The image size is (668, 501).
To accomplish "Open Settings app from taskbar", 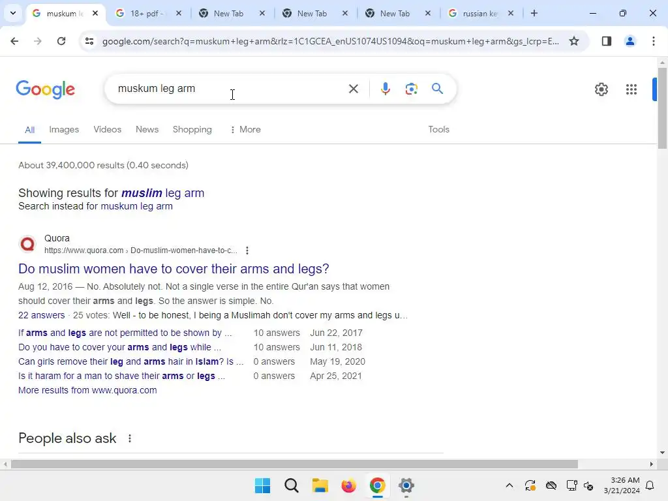I will 406,485.
